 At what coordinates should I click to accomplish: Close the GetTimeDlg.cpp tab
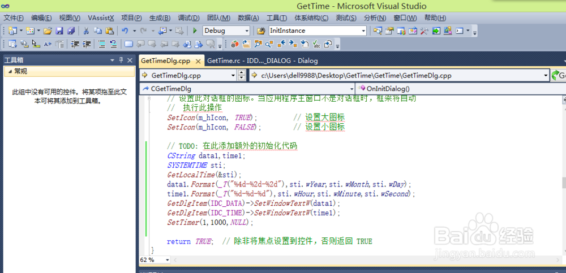pos(198,61)
